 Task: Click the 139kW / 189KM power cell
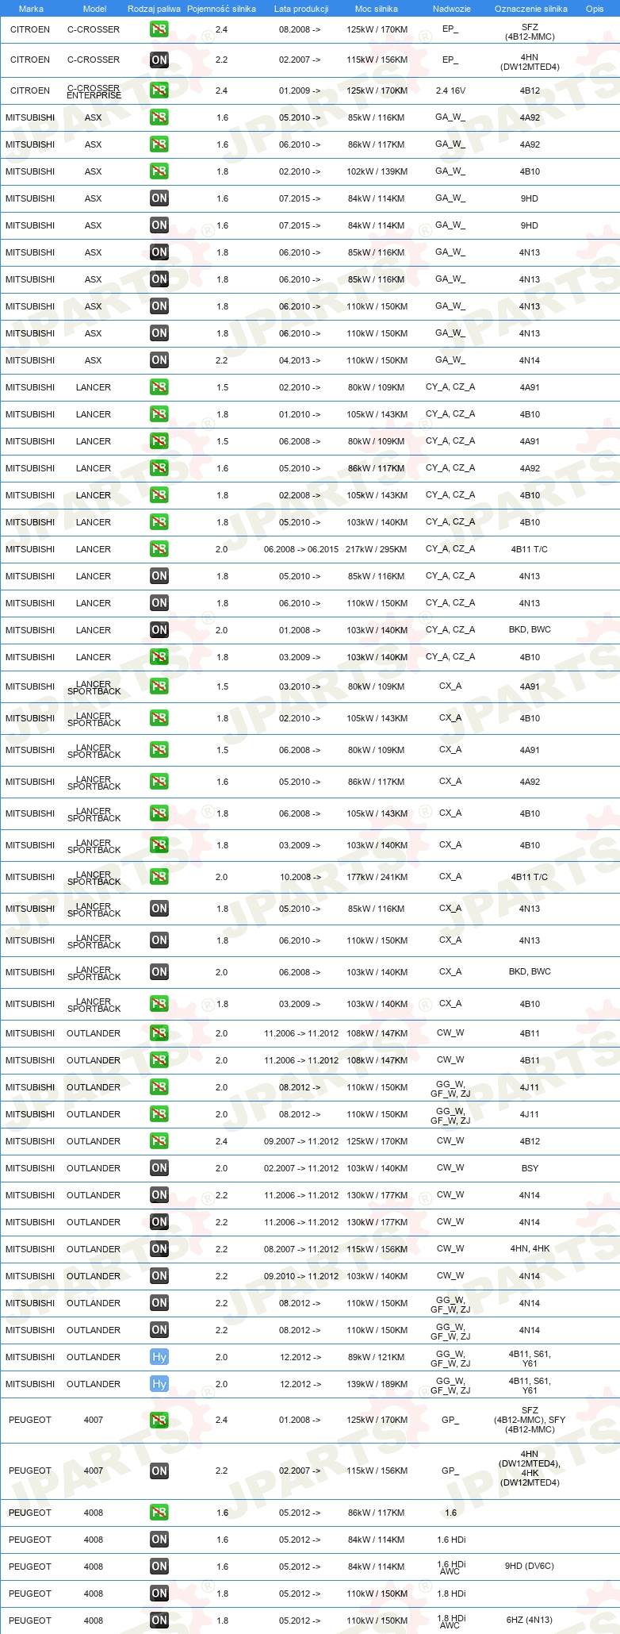click(x=377, y=1384)
